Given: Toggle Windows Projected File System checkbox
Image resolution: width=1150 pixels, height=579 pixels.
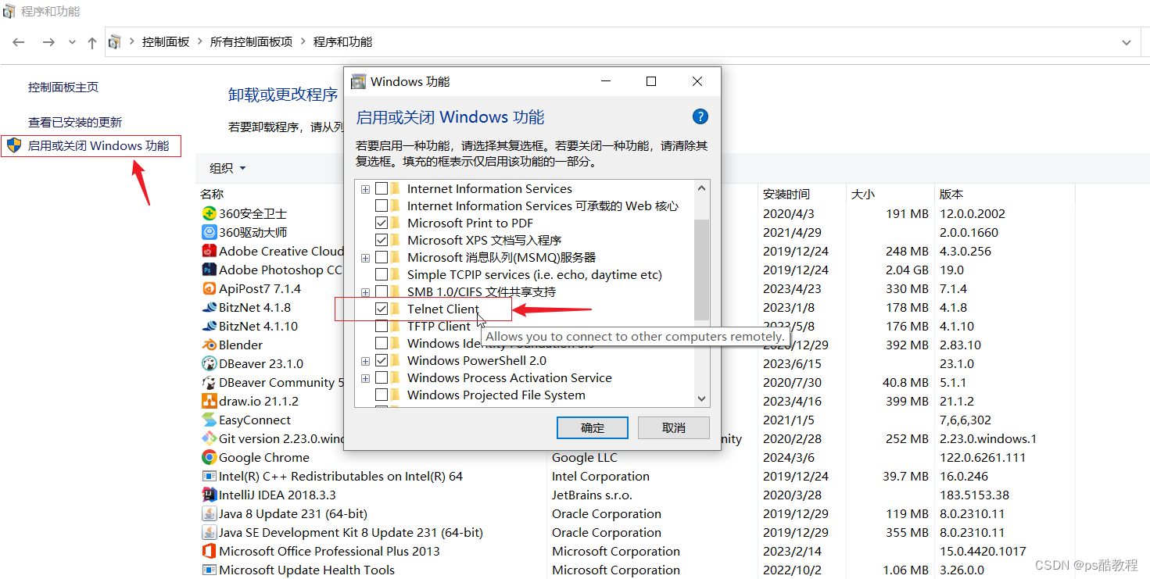Looking at the screenshot, I should (382, 395).
